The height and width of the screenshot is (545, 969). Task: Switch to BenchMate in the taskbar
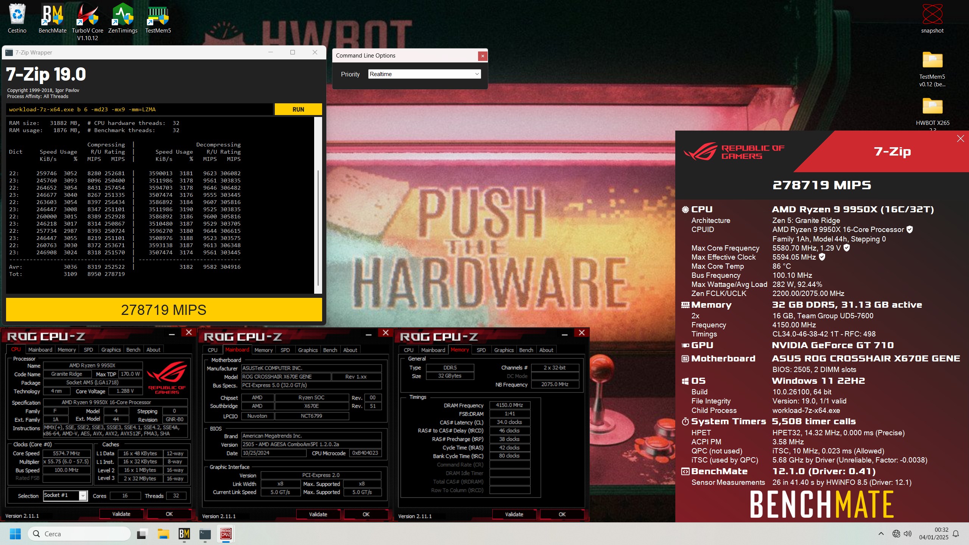tap(184, 534)
